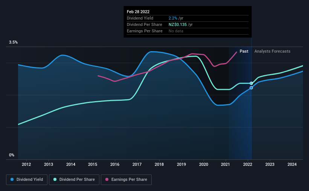Click the Feb 28 2022 tooltip date header
This screenshot has width=309, height=191.
click(138, 12)
